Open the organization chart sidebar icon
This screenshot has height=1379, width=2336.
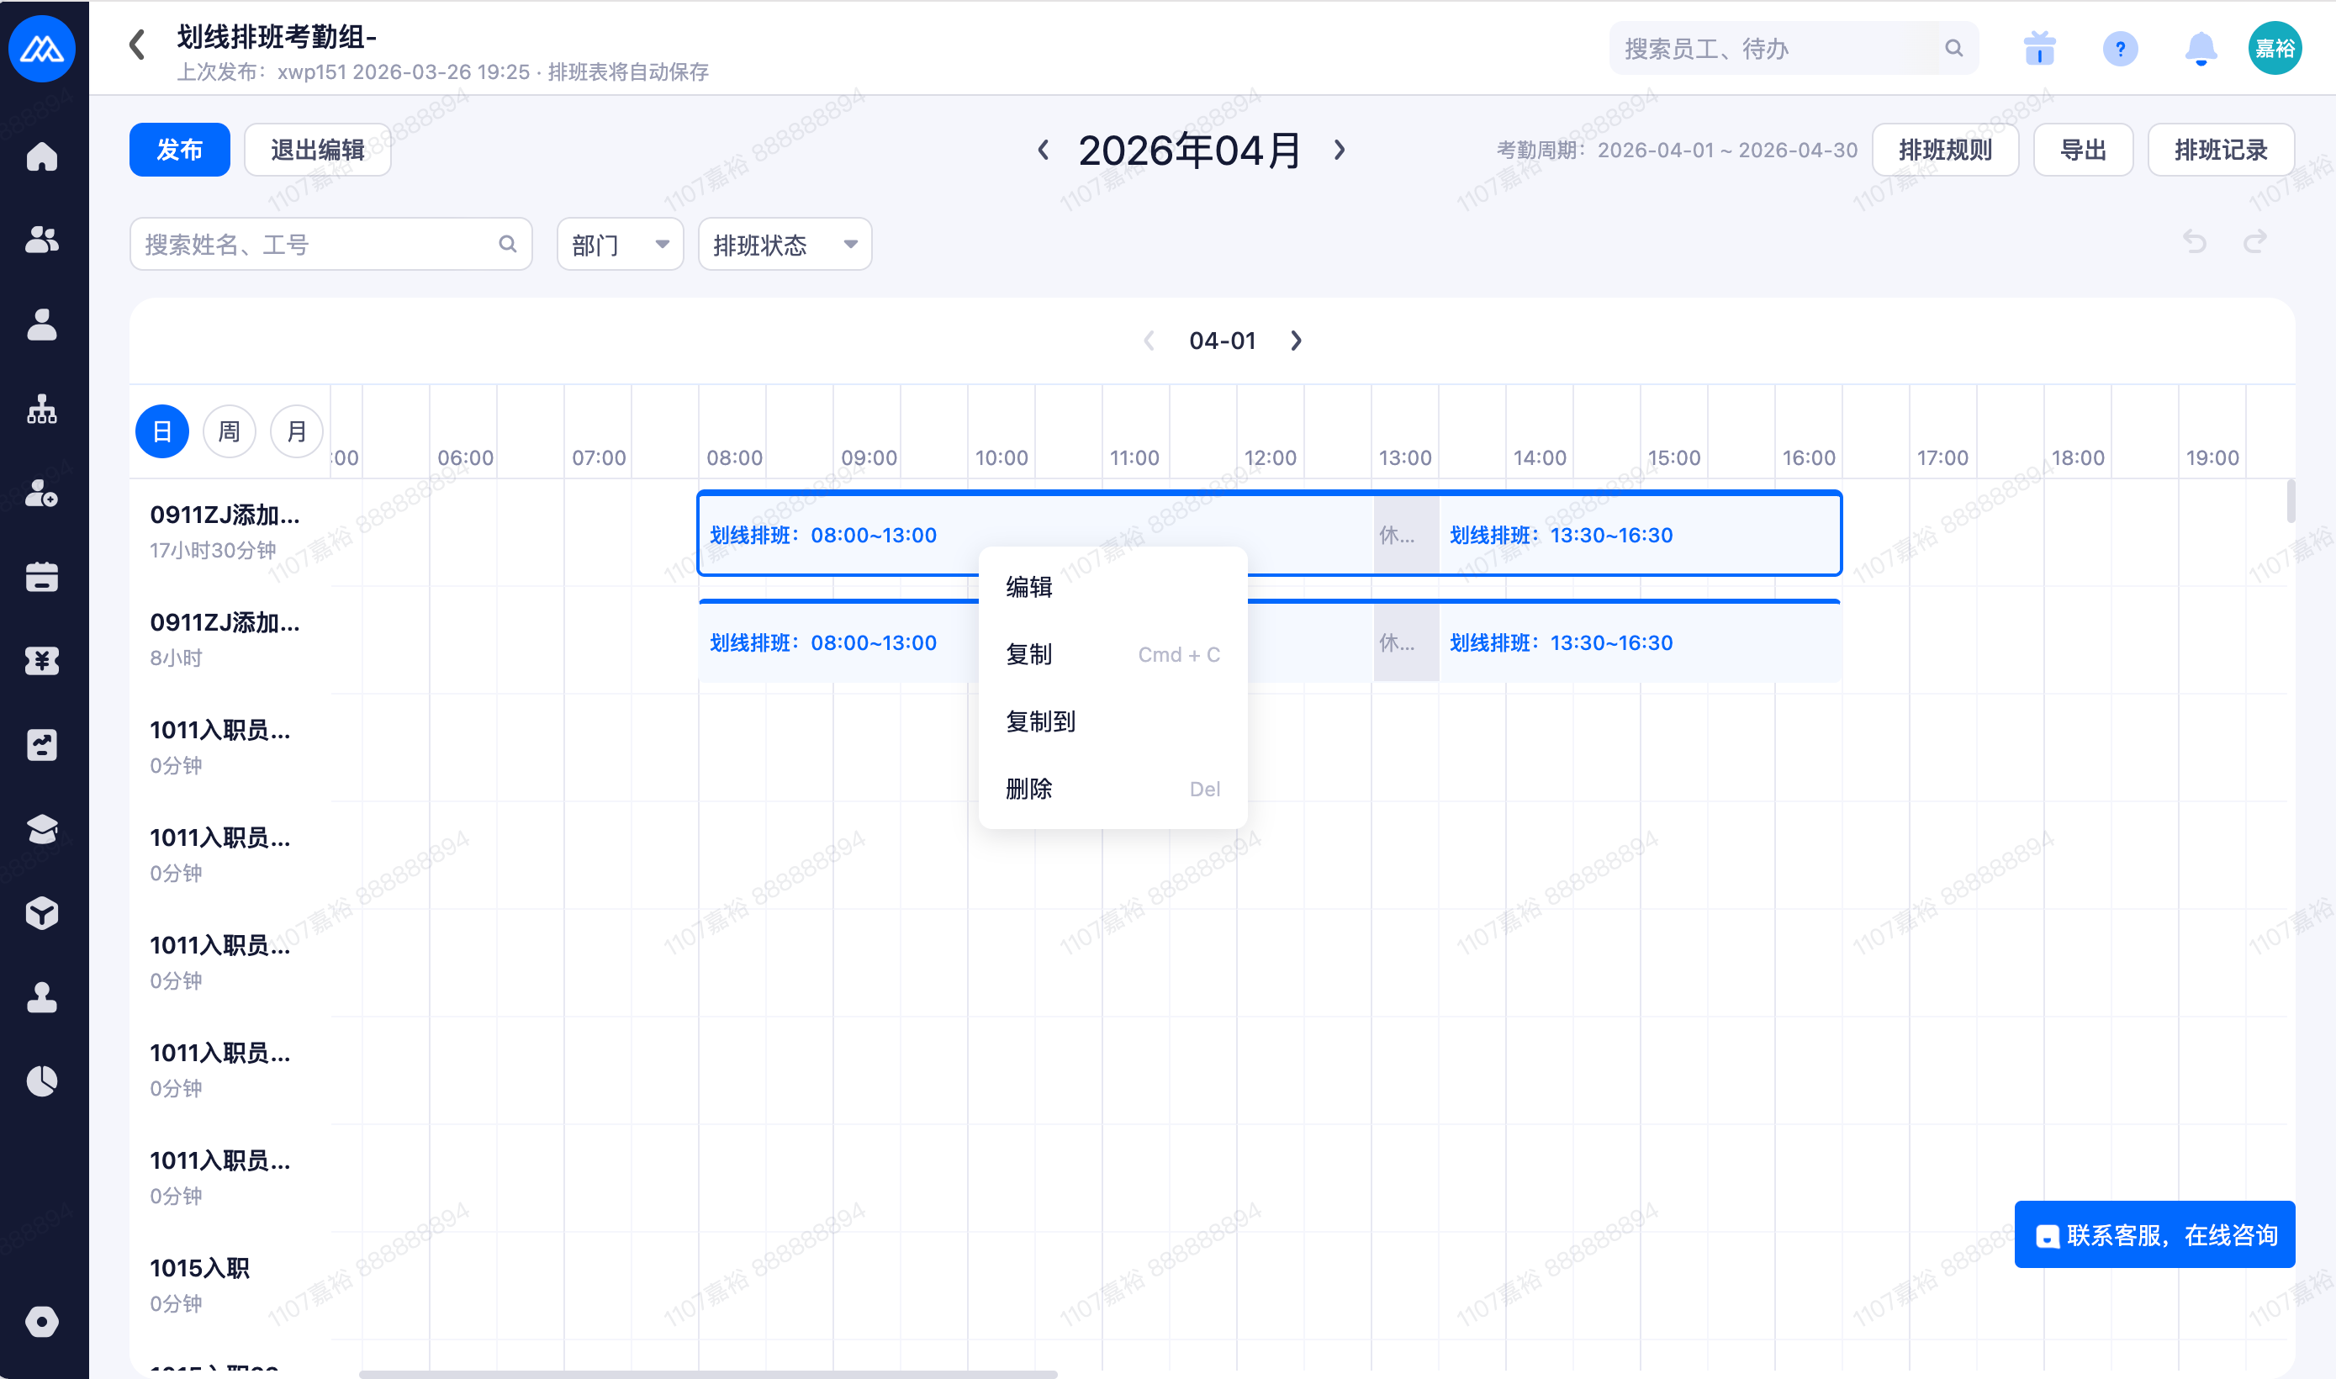pyautogui.click(x=42, y=409)
